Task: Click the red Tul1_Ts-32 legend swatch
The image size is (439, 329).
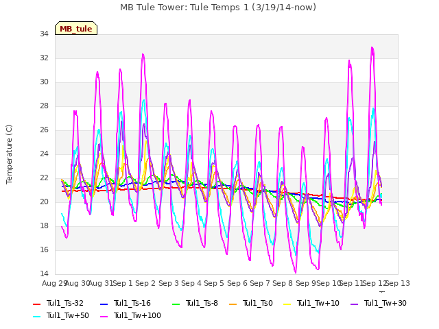Action: point(36,304)
